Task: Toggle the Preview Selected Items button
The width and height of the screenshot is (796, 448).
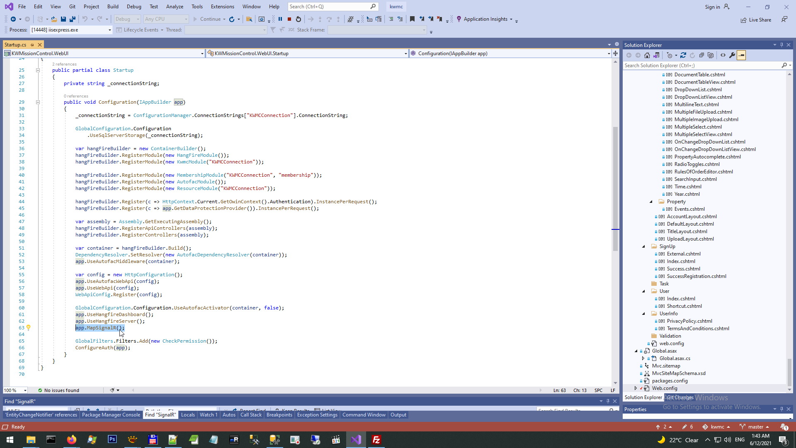Action: [741, 55]
